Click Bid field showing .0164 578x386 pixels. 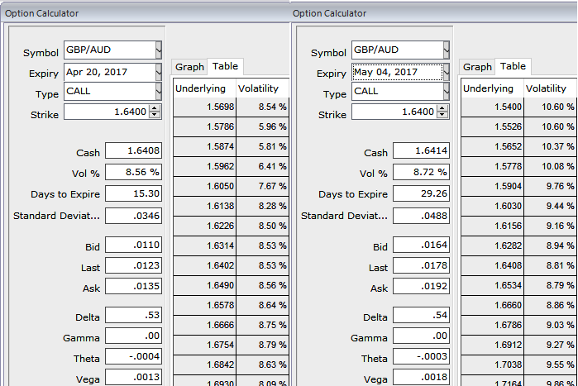coord(421,245)
